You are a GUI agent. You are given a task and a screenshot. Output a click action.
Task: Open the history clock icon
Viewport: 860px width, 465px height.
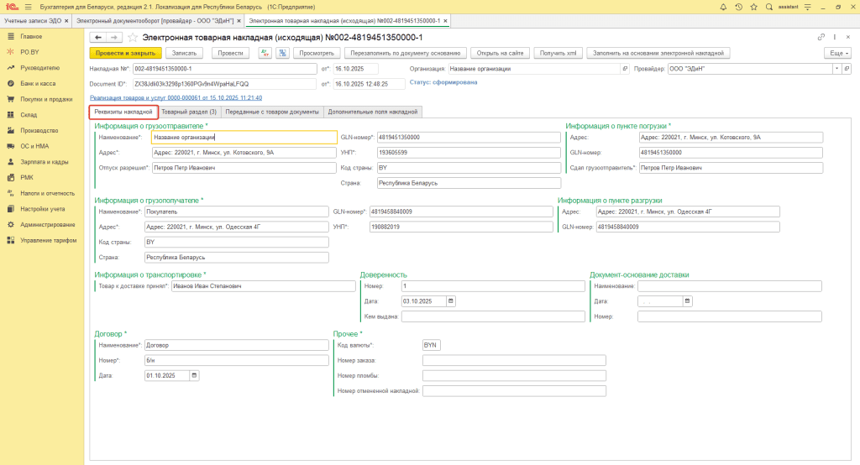click(738, 6)
